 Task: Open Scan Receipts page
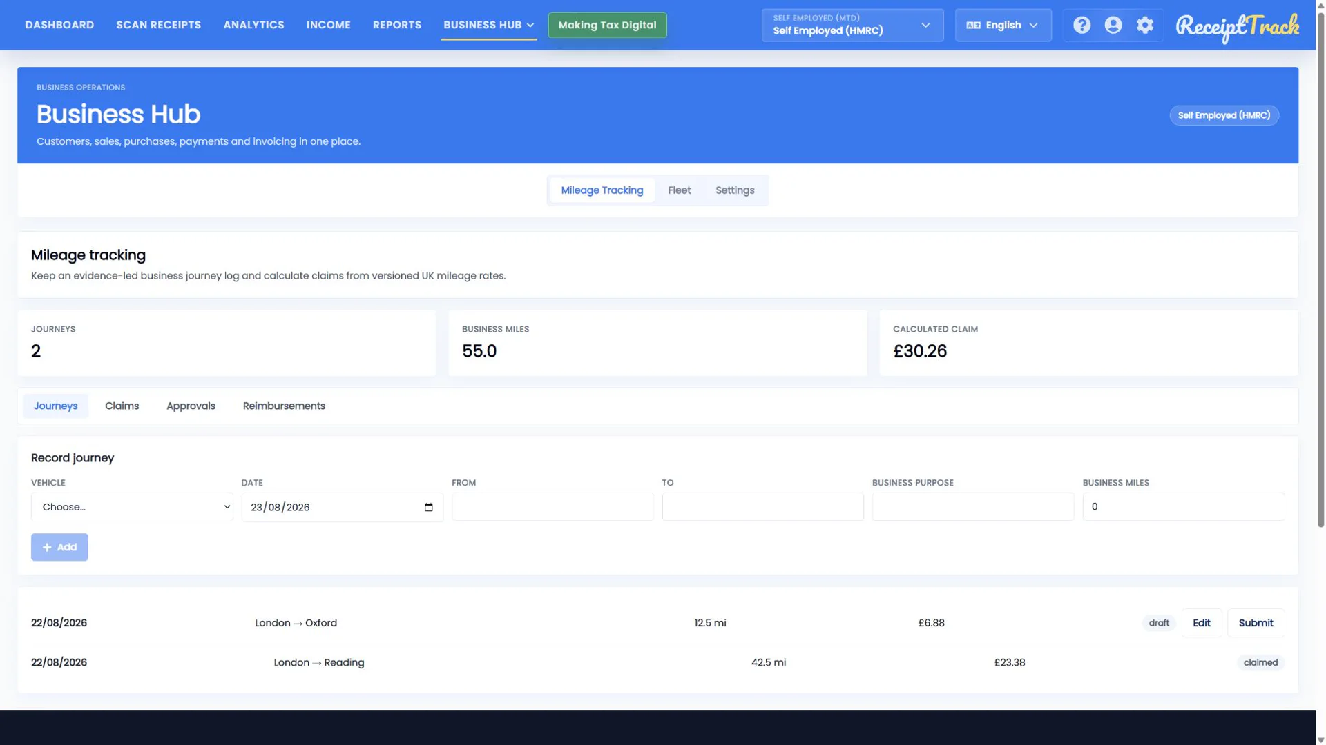click(158, 25)
